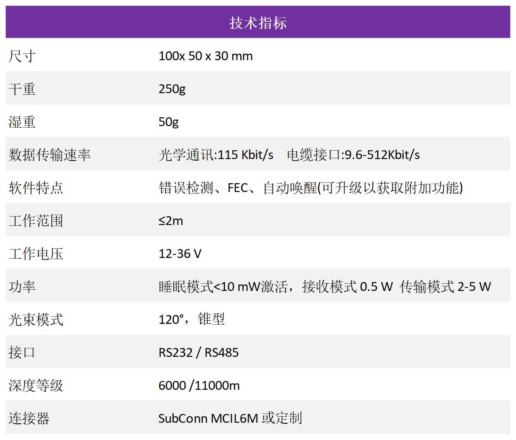Select the 120°，锥型 beam value
The image size is (516, 440).
[191, 319]
